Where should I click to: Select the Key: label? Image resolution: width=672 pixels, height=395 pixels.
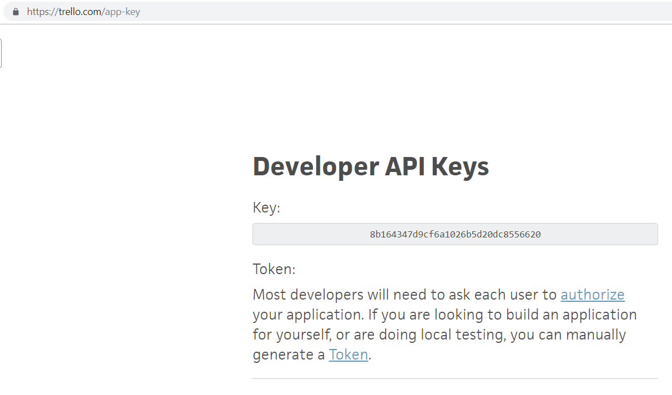pos(266,208)
